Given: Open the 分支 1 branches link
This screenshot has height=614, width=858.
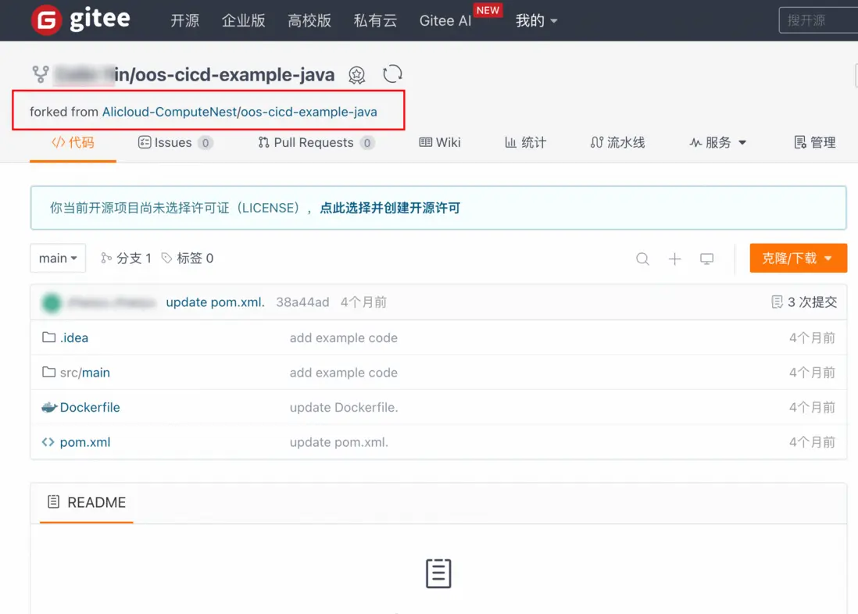Looking at the screenshot, I should [127, 259].
